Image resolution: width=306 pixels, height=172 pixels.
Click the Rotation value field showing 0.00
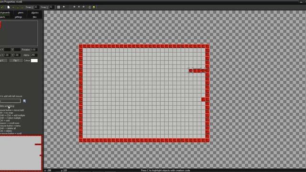(x=34, y=50)
